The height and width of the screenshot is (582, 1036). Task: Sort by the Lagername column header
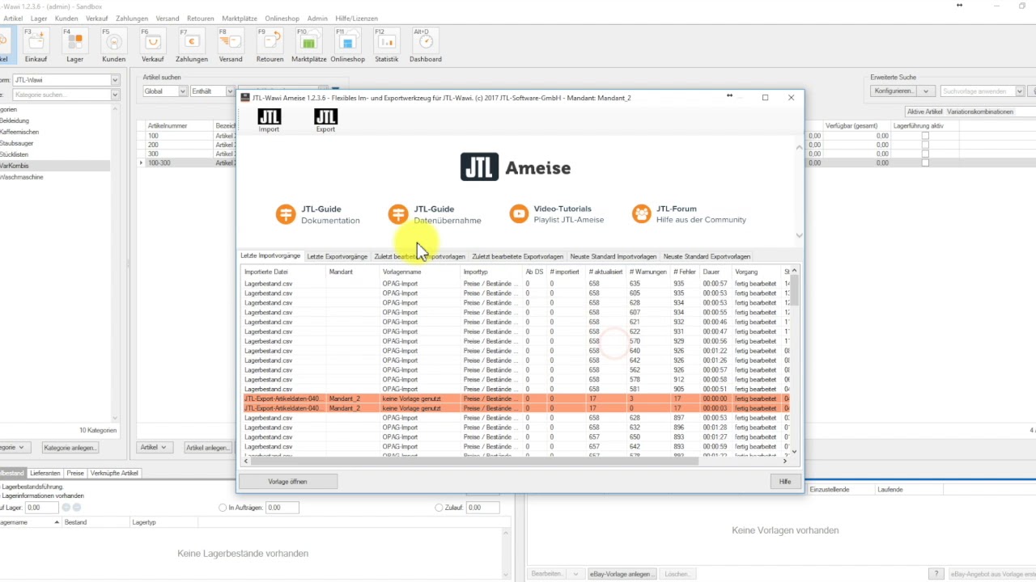[30, 522]
